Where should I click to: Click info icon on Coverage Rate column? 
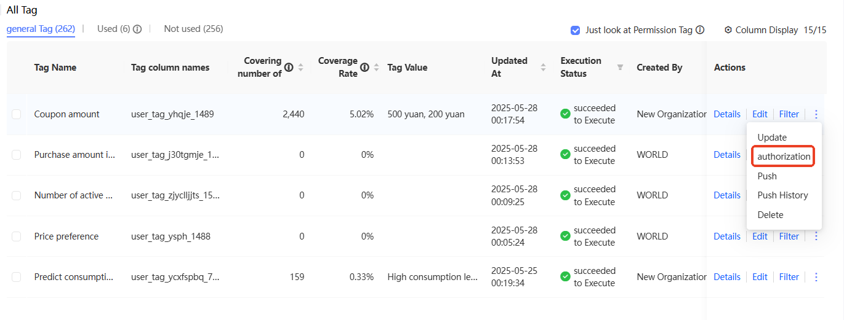(365, 67)
